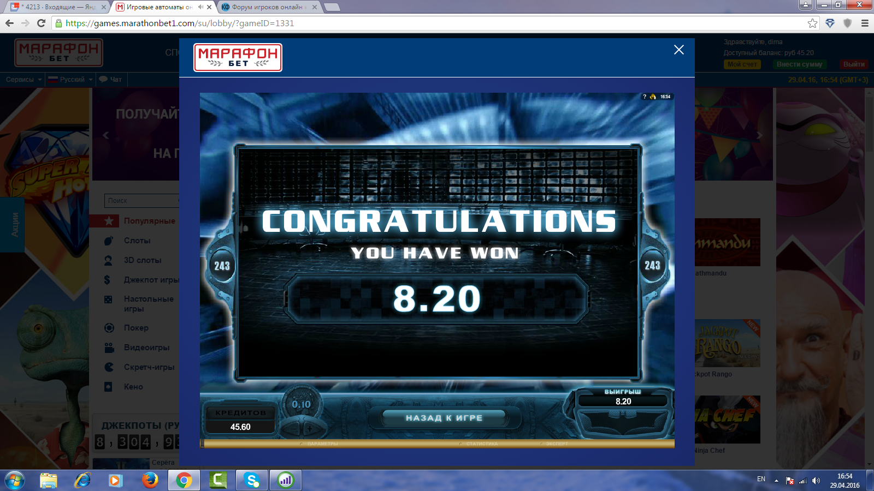This screenshot has height=491, width=874.
Task: Expand the Сервисы dropdown
Action: click(x=23, y=80)
